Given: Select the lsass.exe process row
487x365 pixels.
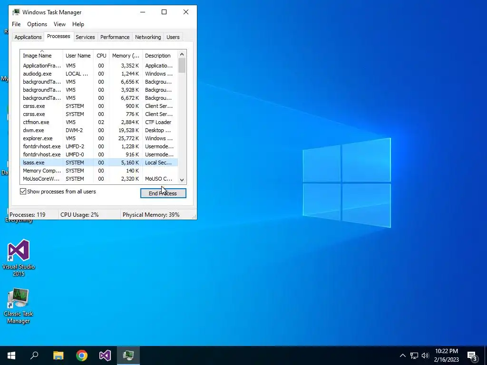Looking at the screenshot, I should (99, 163).
